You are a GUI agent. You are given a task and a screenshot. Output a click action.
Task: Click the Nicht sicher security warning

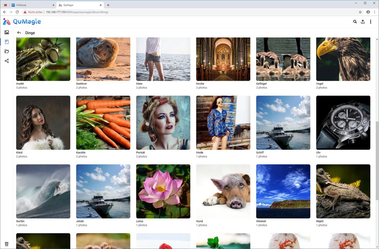pyautogui.click(x=33, y=12)
